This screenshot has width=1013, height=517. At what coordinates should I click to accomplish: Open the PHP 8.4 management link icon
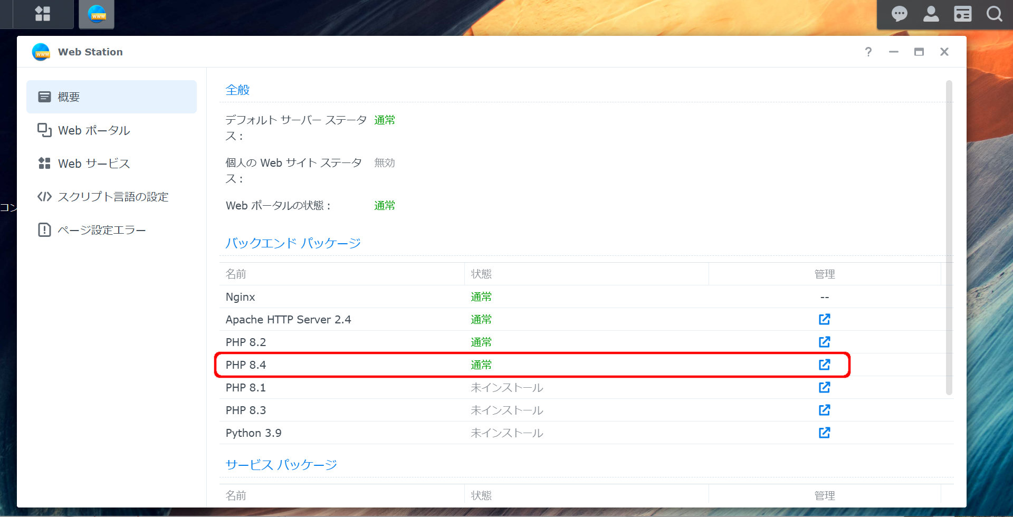tap(824, 365)
